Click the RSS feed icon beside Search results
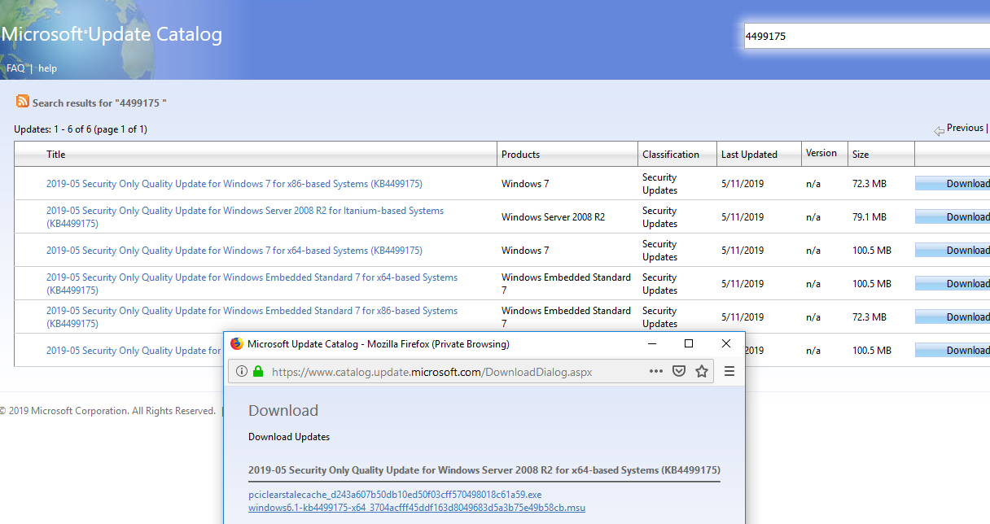 point(23,102)
